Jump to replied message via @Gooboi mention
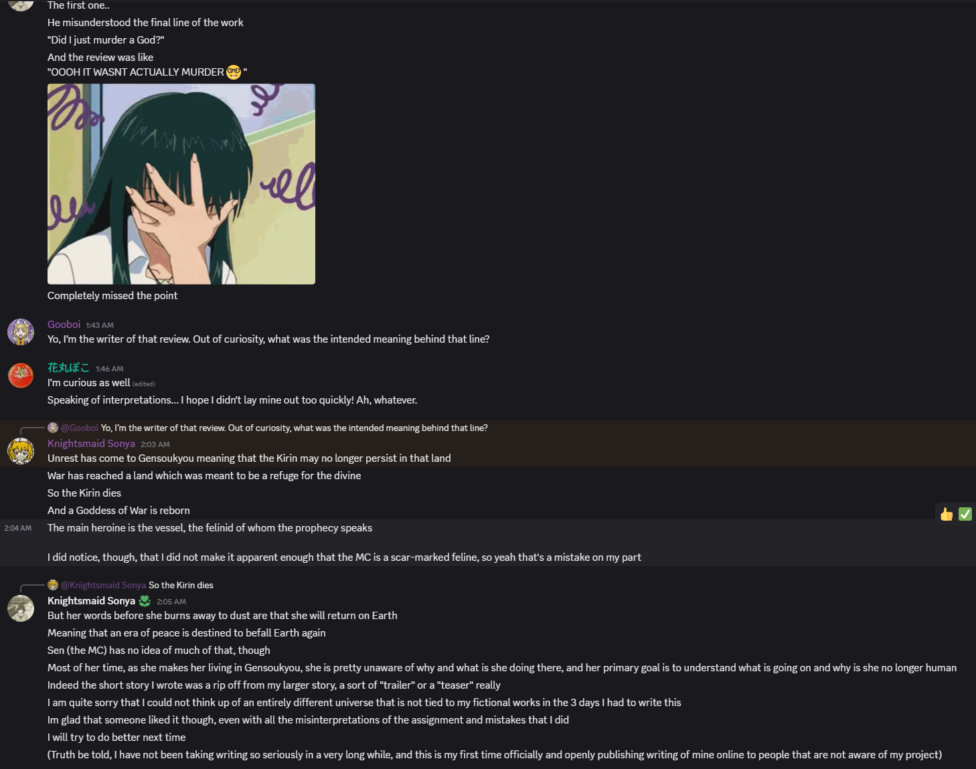The width and height of the screenshot is (976, 769). pyautogui.click(x=80, y=428)
